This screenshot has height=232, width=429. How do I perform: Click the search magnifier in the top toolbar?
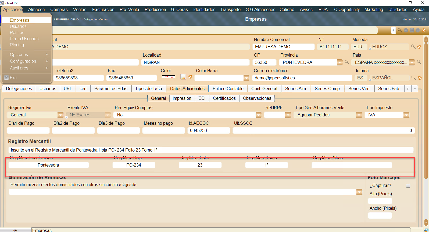coord(400,30)
